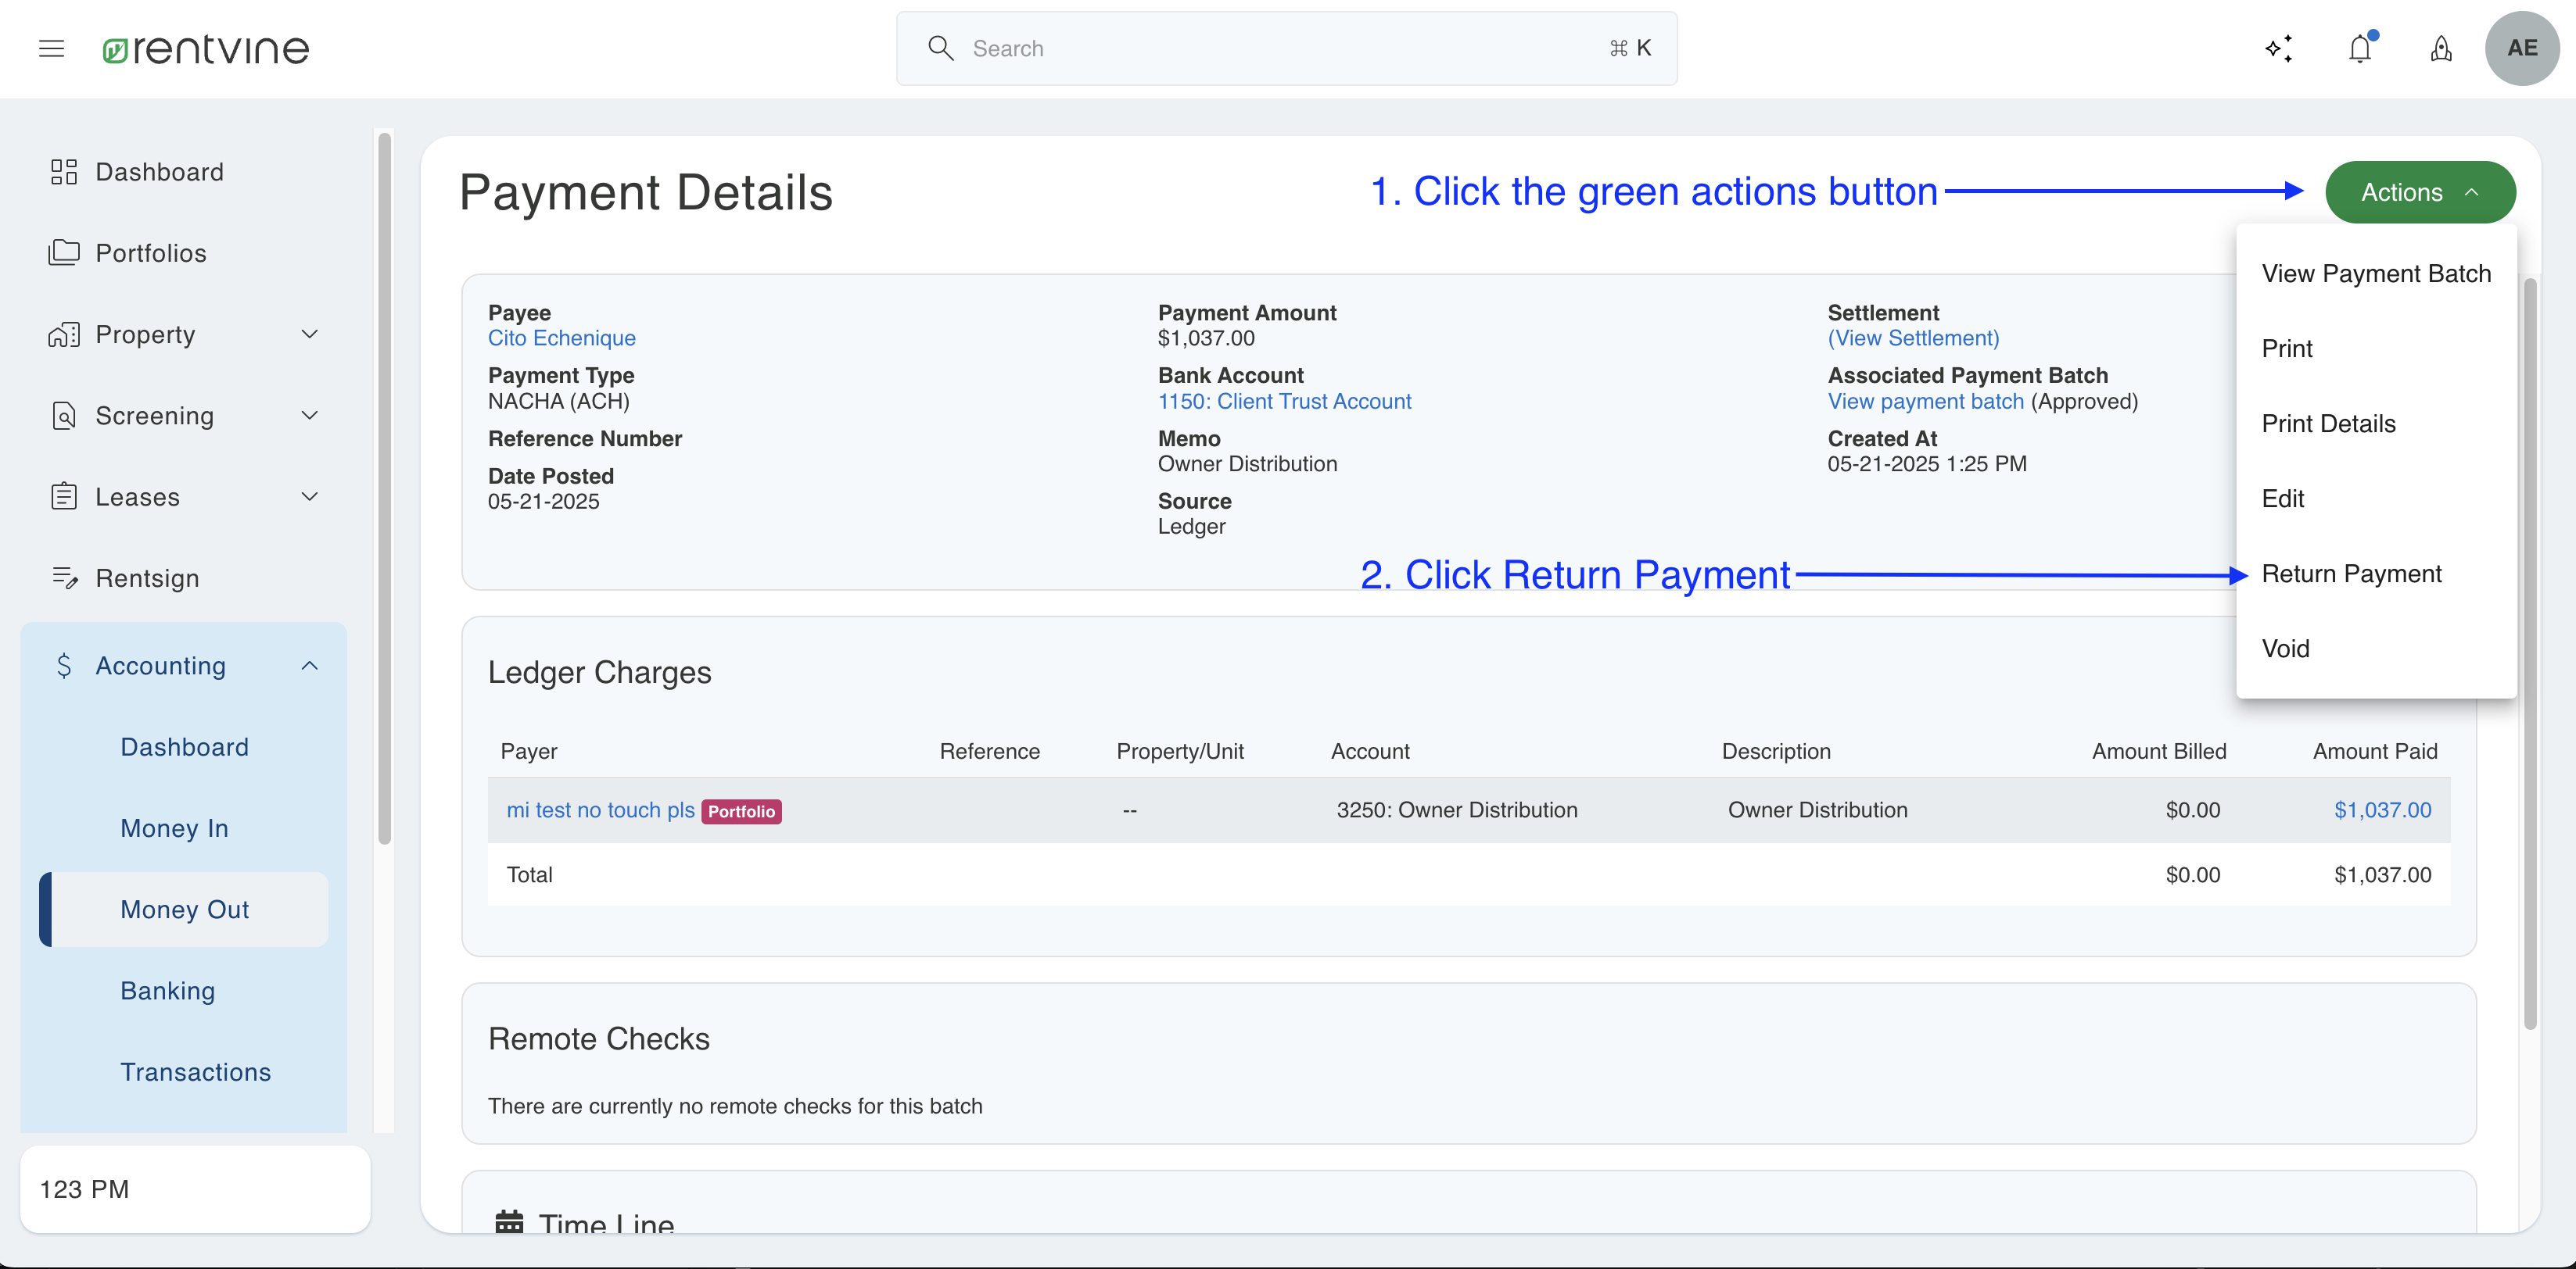Click the Total row label
The height and width of the screenshot is (1269, 2576).
(529, 874)
